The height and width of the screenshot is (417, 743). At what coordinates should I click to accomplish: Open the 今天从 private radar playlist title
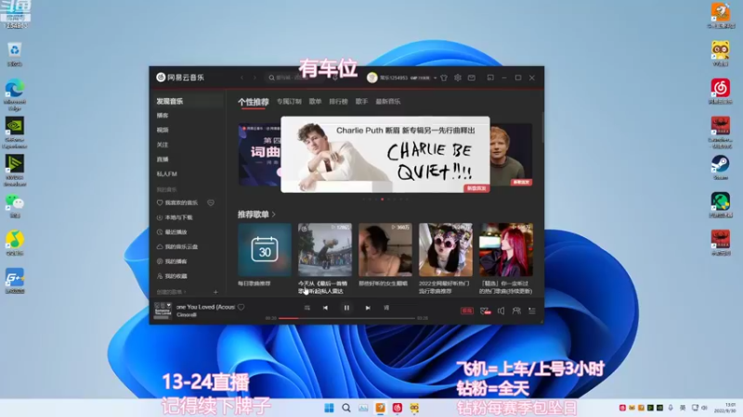(322, 287)
